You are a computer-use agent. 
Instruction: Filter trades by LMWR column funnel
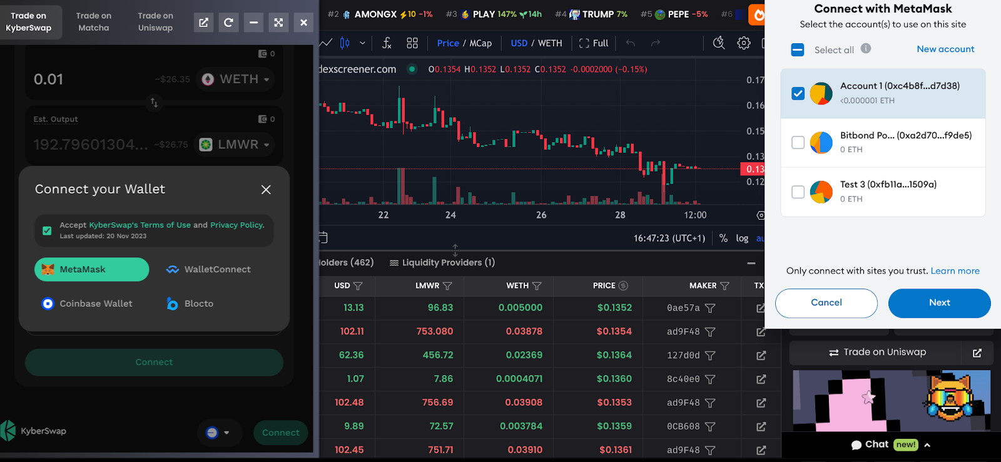coord(447,286)
